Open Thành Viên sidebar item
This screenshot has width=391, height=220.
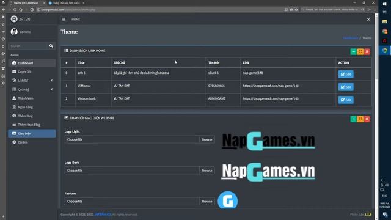[32, 98]
